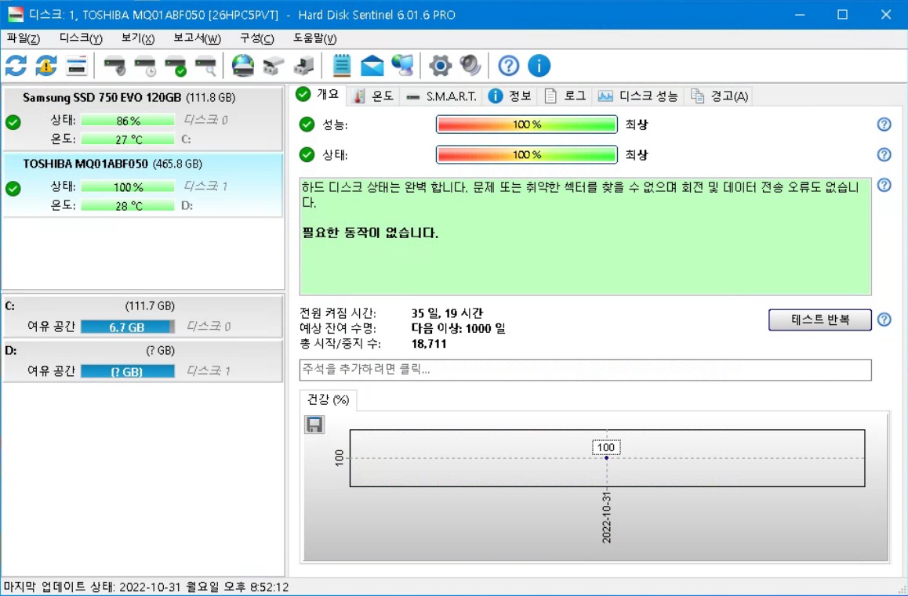Select the 건강 (%) chart tab

tap(328, 400)
